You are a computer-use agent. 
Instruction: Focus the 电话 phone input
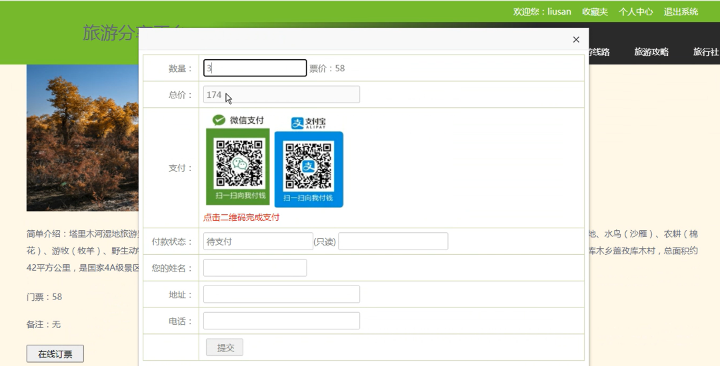click(281, 321)
